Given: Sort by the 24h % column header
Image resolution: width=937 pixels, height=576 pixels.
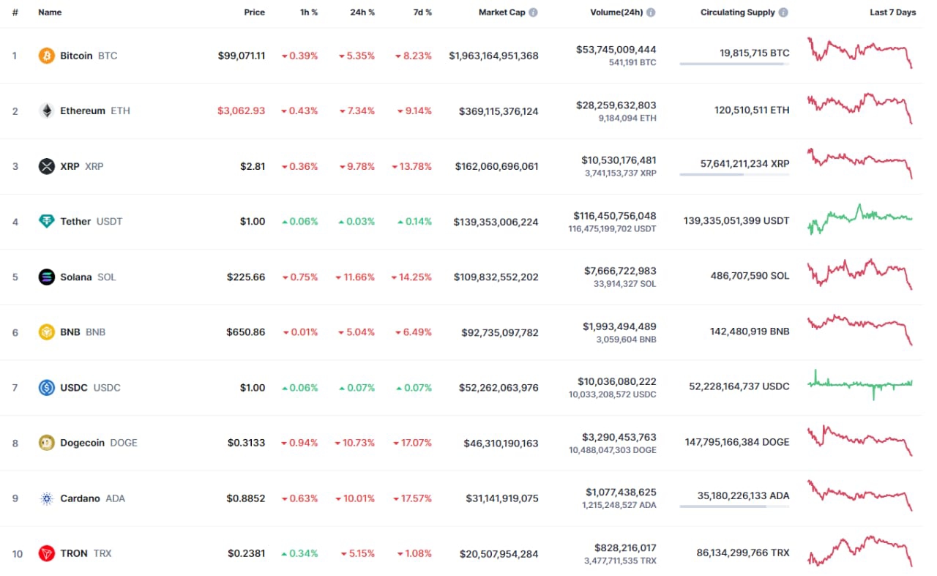Looking at the screenshot, I should [361, 12].
